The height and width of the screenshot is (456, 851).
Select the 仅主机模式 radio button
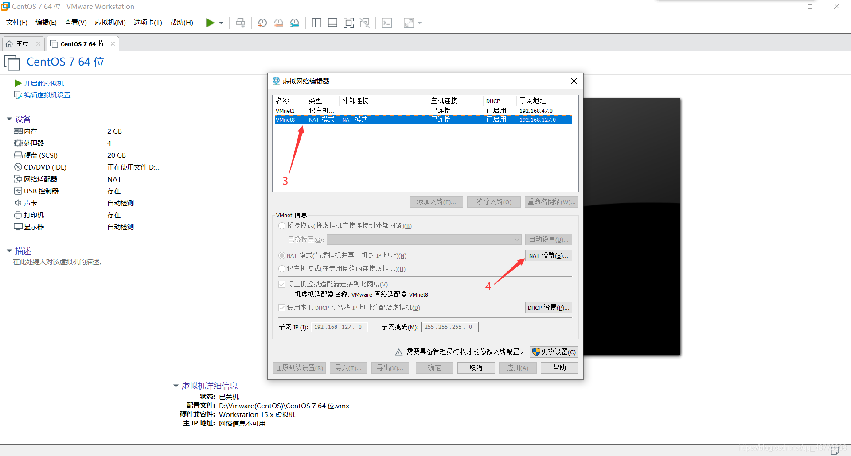282,269
